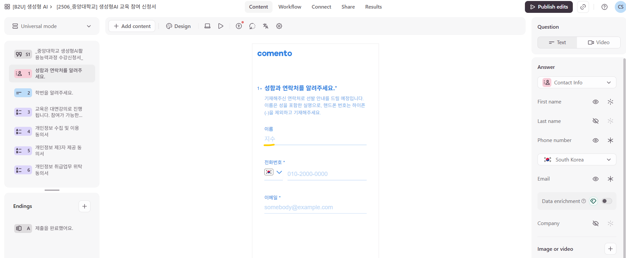Select question 3 교육은 대면강의로 진행
Image resolution: width=626 pixels, height=258 pixels.
52,112
